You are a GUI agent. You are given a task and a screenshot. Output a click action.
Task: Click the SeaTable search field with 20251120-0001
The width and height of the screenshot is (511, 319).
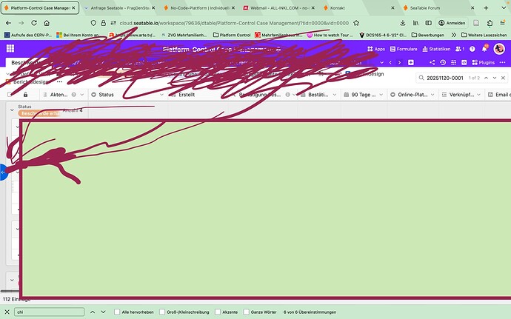point(445,78)
